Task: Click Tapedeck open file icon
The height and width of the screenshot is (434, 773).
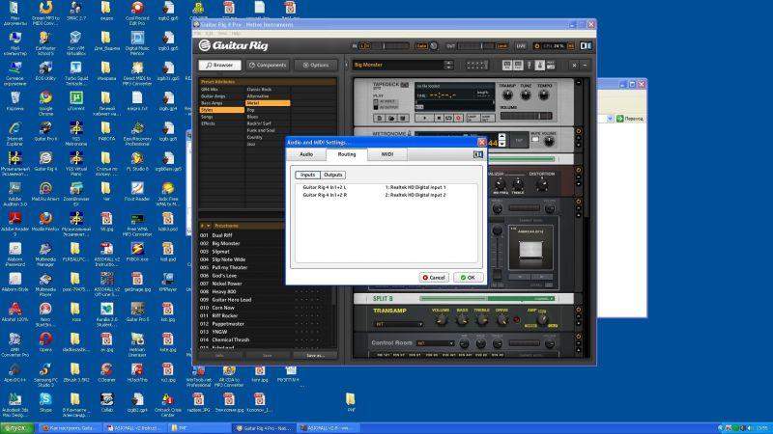Action: (x=391, y=118)
